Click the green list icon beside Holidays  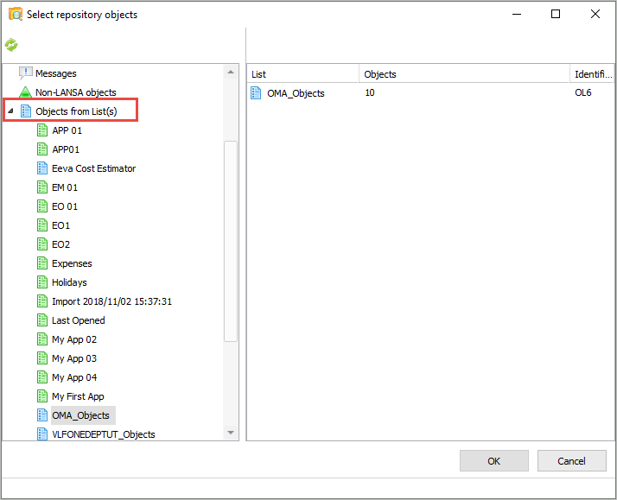tap(42, 282)
